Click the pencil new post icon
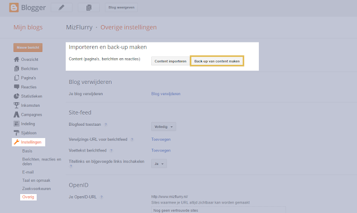This screenshot has height=213, width=357. [61, 7]
